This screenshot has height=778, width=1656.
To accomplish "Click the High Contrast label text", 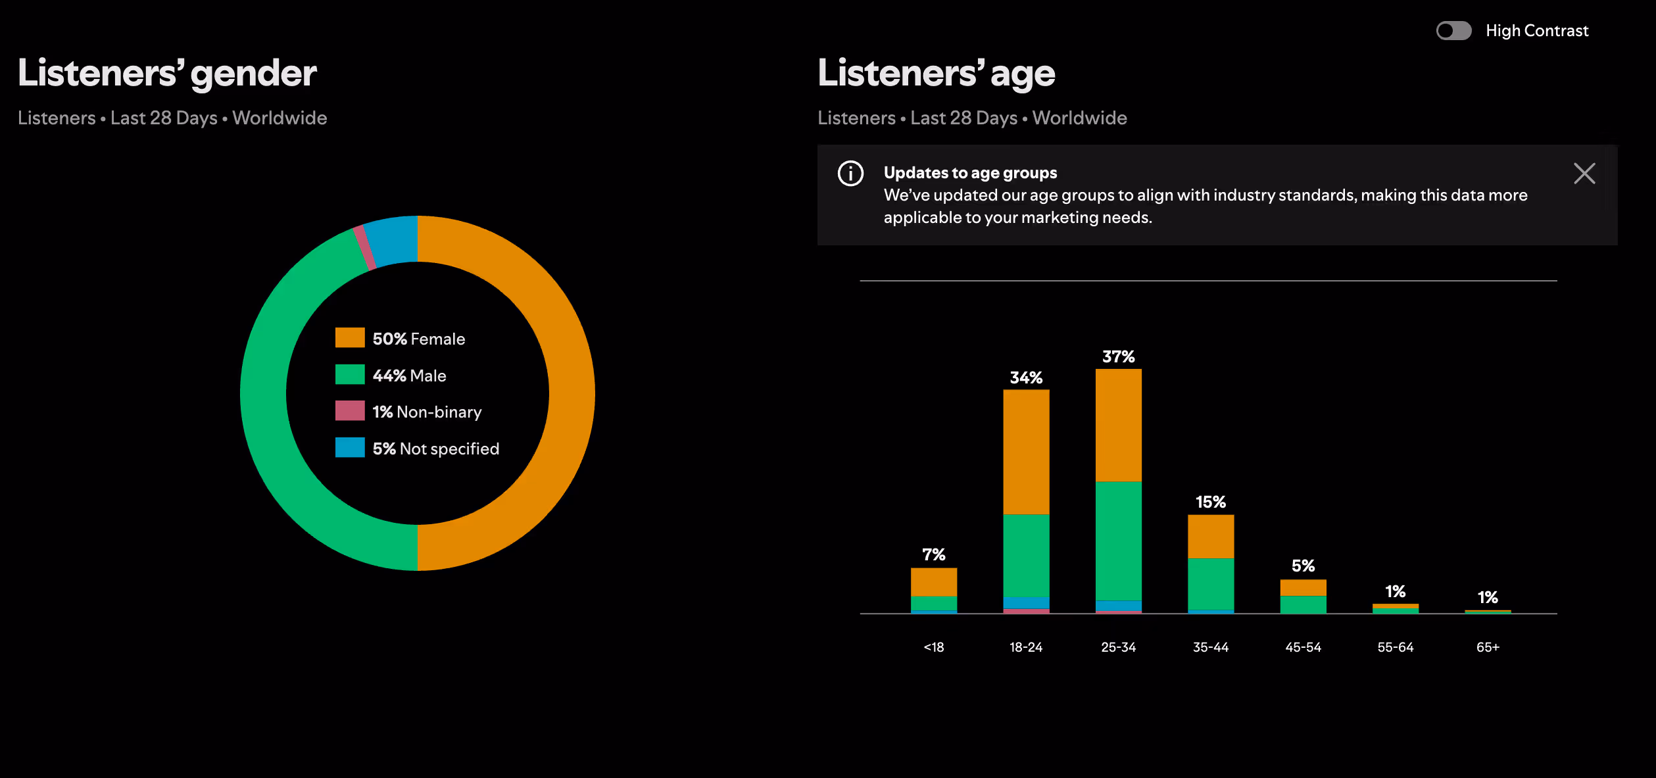I will coord(1536,31).
